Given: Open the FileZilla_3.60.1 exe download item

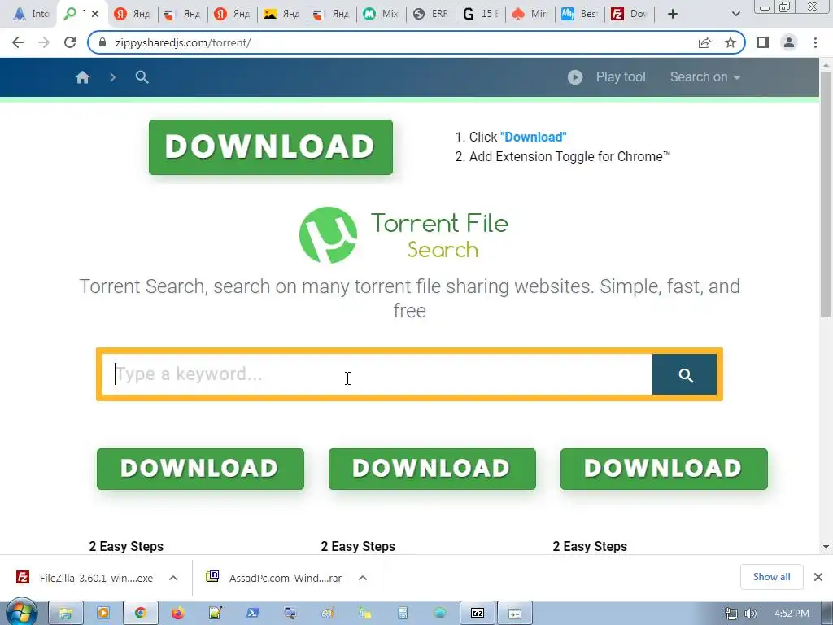Looking at the screenshot, I should pyautogui.click(x=85, y=578).
